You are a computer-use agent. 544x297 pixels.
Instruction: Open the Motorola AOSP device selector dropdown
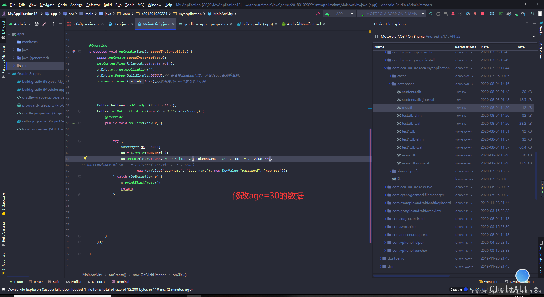tap(392, 14)
